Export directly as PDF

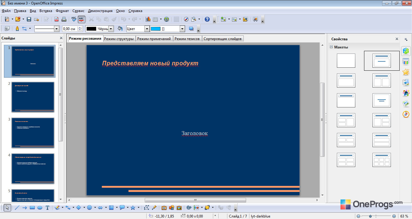tap(56, 19)
